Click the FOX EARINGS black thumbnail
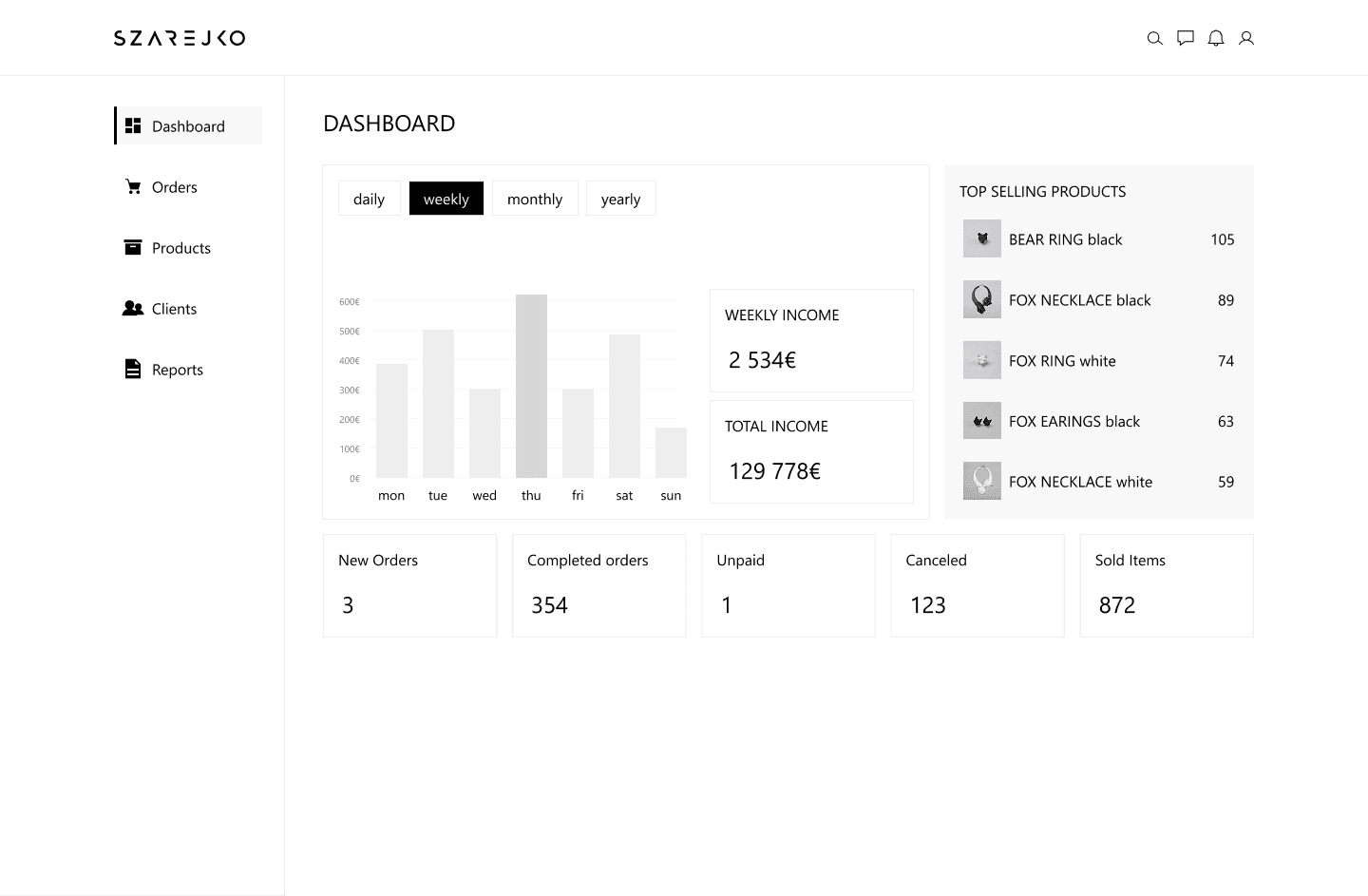 pyautogui.click(x=982, y=421)
